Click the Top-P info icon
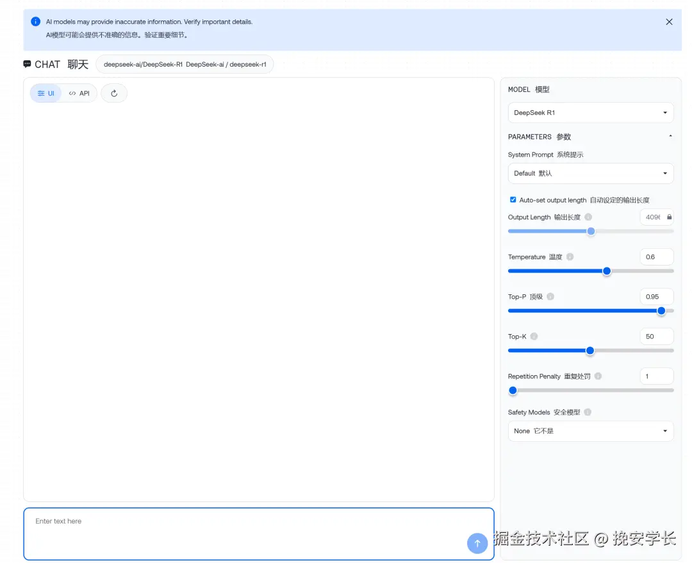 pos(550,296)
